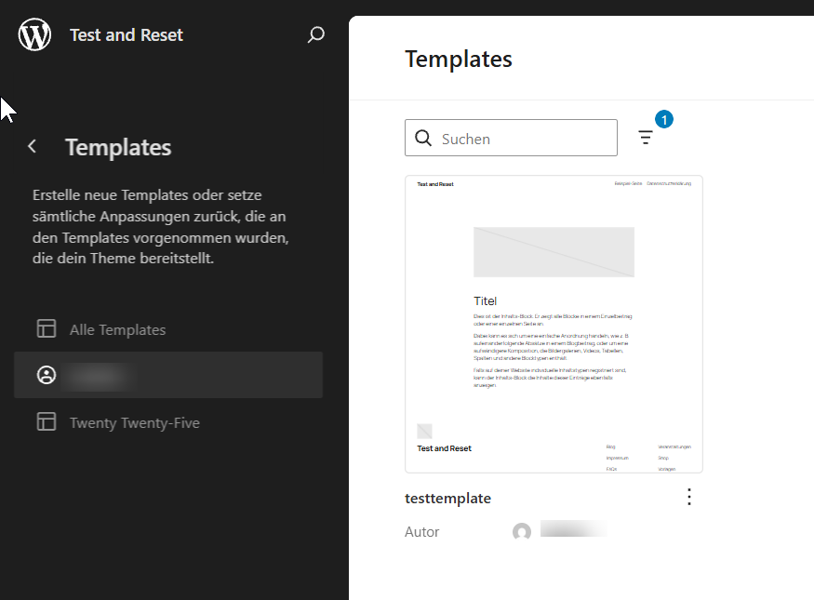Select the Twenty Twenty-Five menu item

[x=134, y=422]
